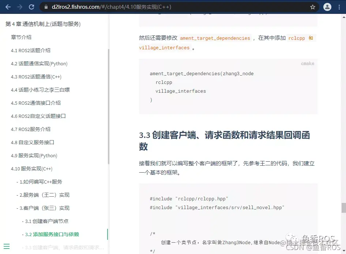Click the grayed forward navigation arrow
The image size is (346, 254).
pos(19,7)
